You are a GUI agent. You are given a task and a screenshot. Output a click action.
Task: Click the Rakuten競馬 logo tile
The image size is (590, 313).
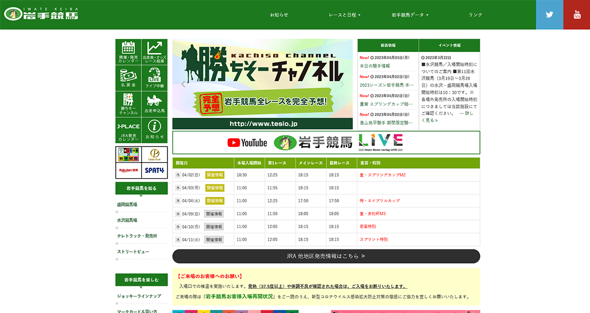129,171
